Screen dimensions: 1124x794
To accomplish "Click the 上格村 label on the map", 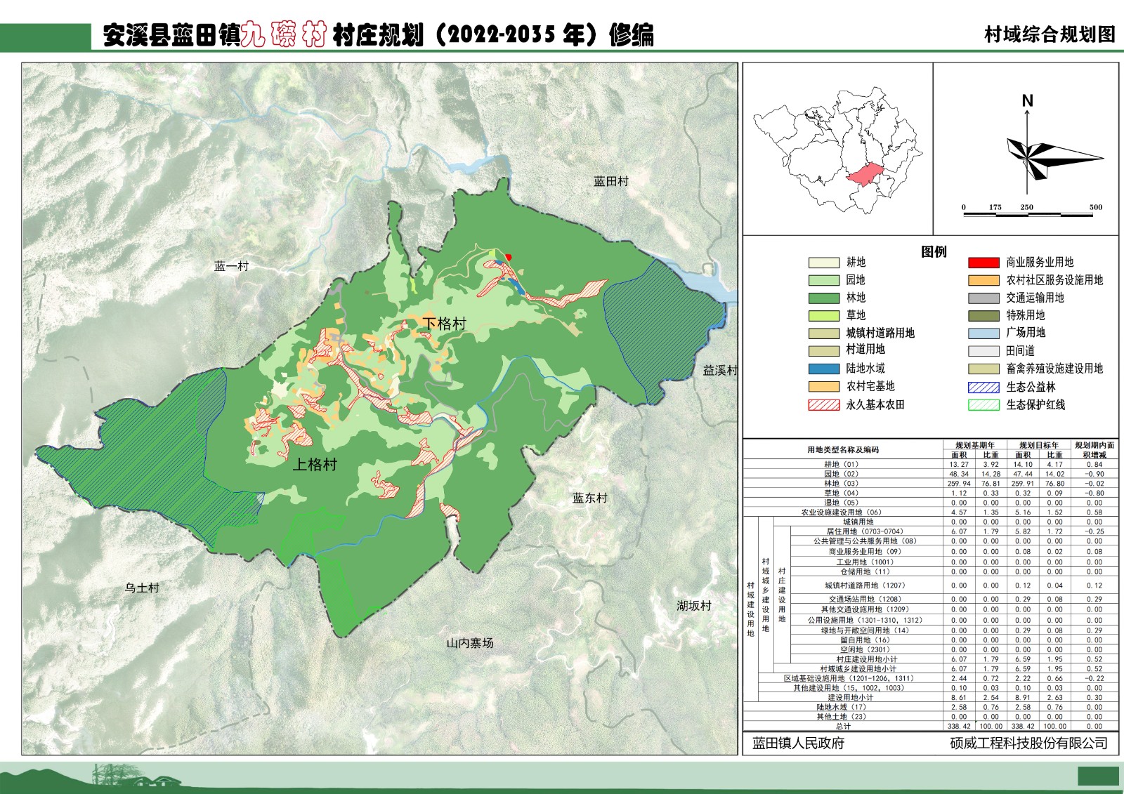I will (x=315, y=465).
